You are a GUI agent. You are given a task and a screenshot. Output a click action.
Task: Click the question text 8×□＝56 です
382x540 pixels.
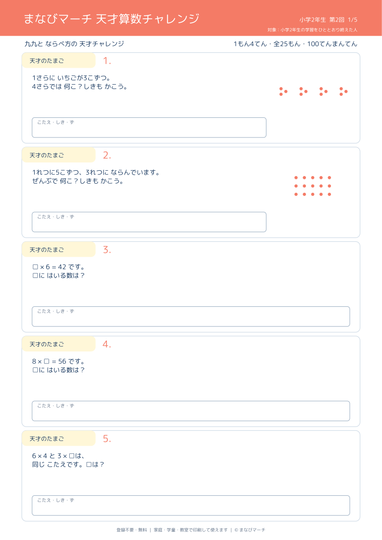[58, 361]
